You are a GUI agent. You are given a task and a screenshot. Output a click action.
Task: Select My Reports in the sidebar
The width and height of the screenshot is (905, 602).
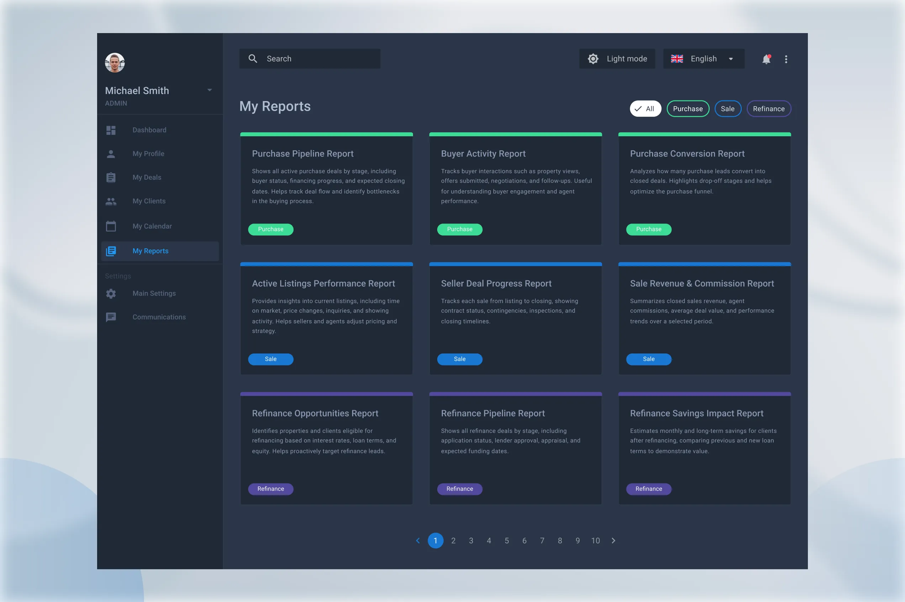pyautogui.click(x=150, y=251)
